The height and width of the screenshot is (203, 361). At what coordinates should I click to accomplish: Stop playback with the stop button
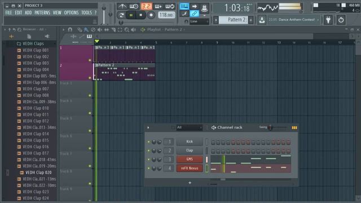pos(141,15)
